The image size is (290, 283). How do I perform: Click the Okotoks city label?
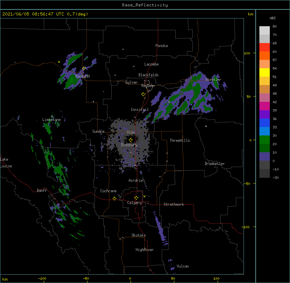(x=139, y=235)
